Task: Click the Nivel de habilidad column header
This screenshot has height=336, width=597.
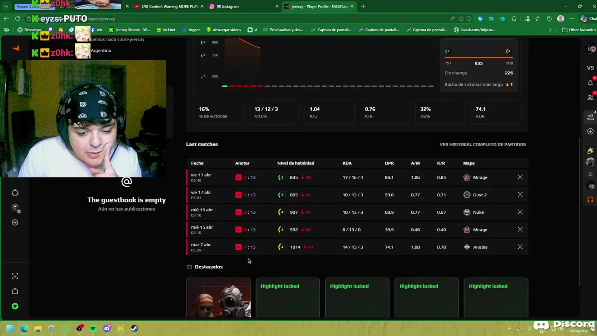Action: point(296,163)
